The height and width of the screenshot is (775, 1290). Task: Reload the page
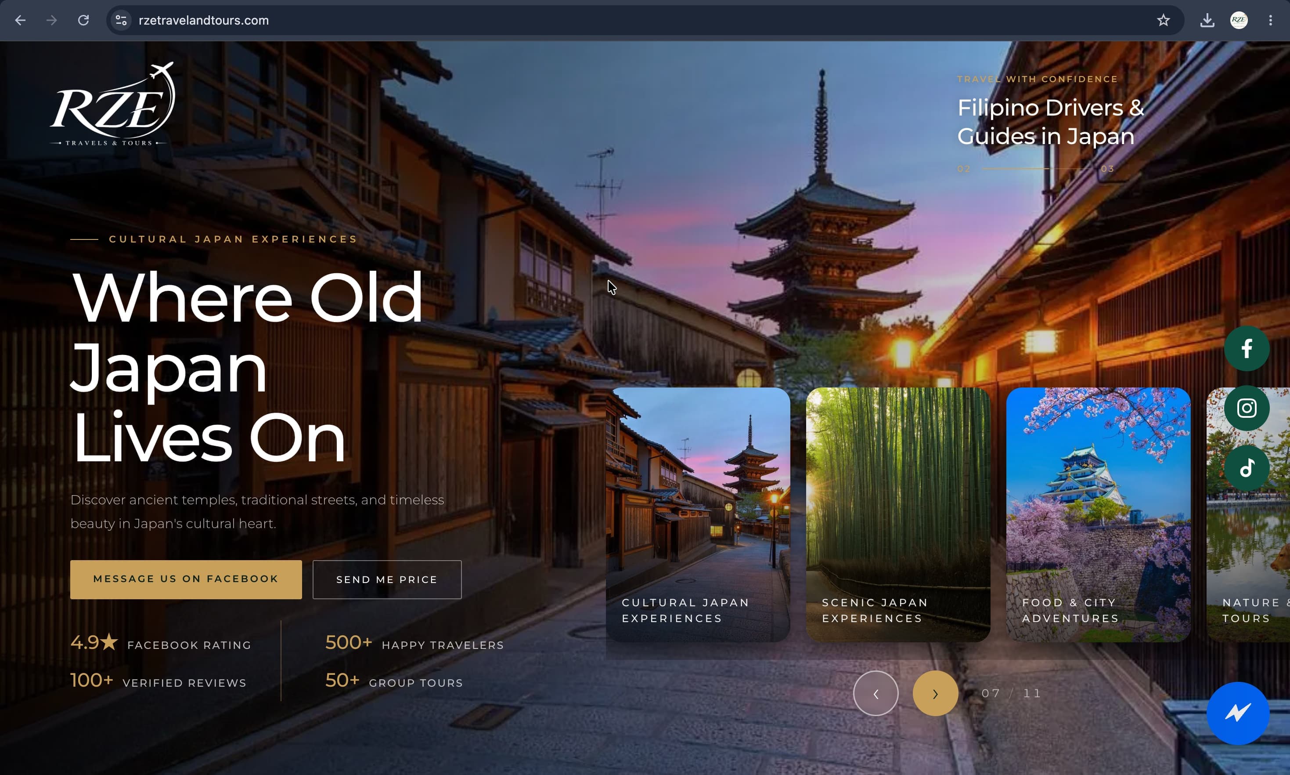(x=83, y=20)
